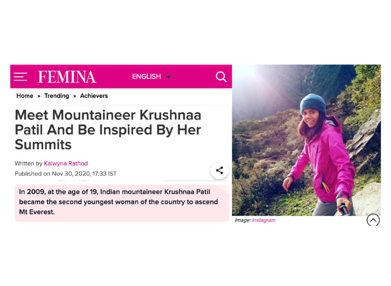
Task: Click the round share icon button
Action: tap(219, 171)
